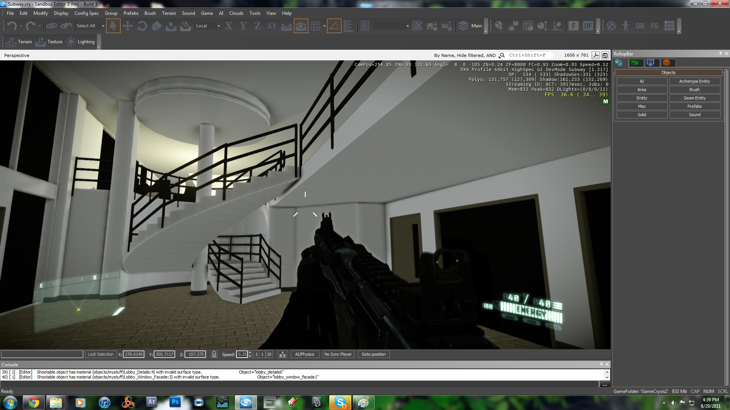Click the Load selected objects icon
The width and height of the screenshot is (730, 410).
coord(446,26)
